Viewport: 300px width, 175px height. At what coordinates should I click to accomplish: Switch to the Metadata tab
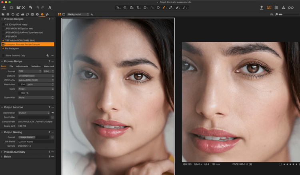point(36,66)
